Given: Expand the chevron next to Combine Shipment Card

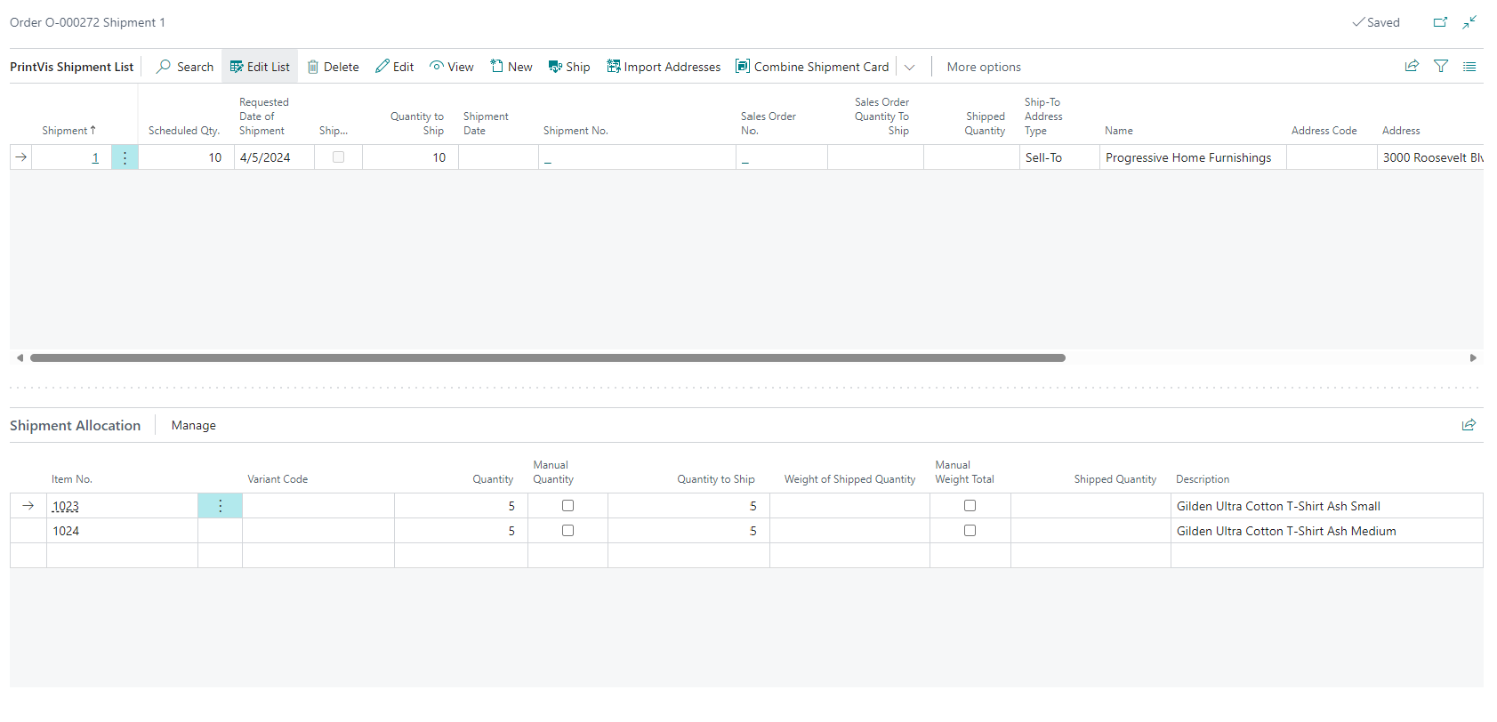Looking at the screenshot, I should click(909, 68).
